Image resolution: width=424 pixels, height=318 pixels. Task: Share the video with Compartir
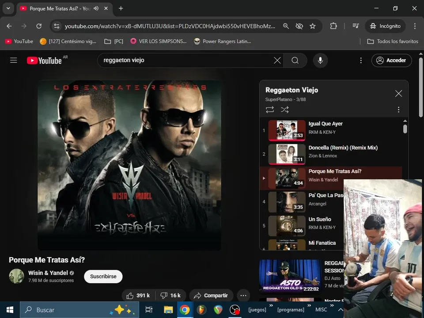tap(211, 295)
